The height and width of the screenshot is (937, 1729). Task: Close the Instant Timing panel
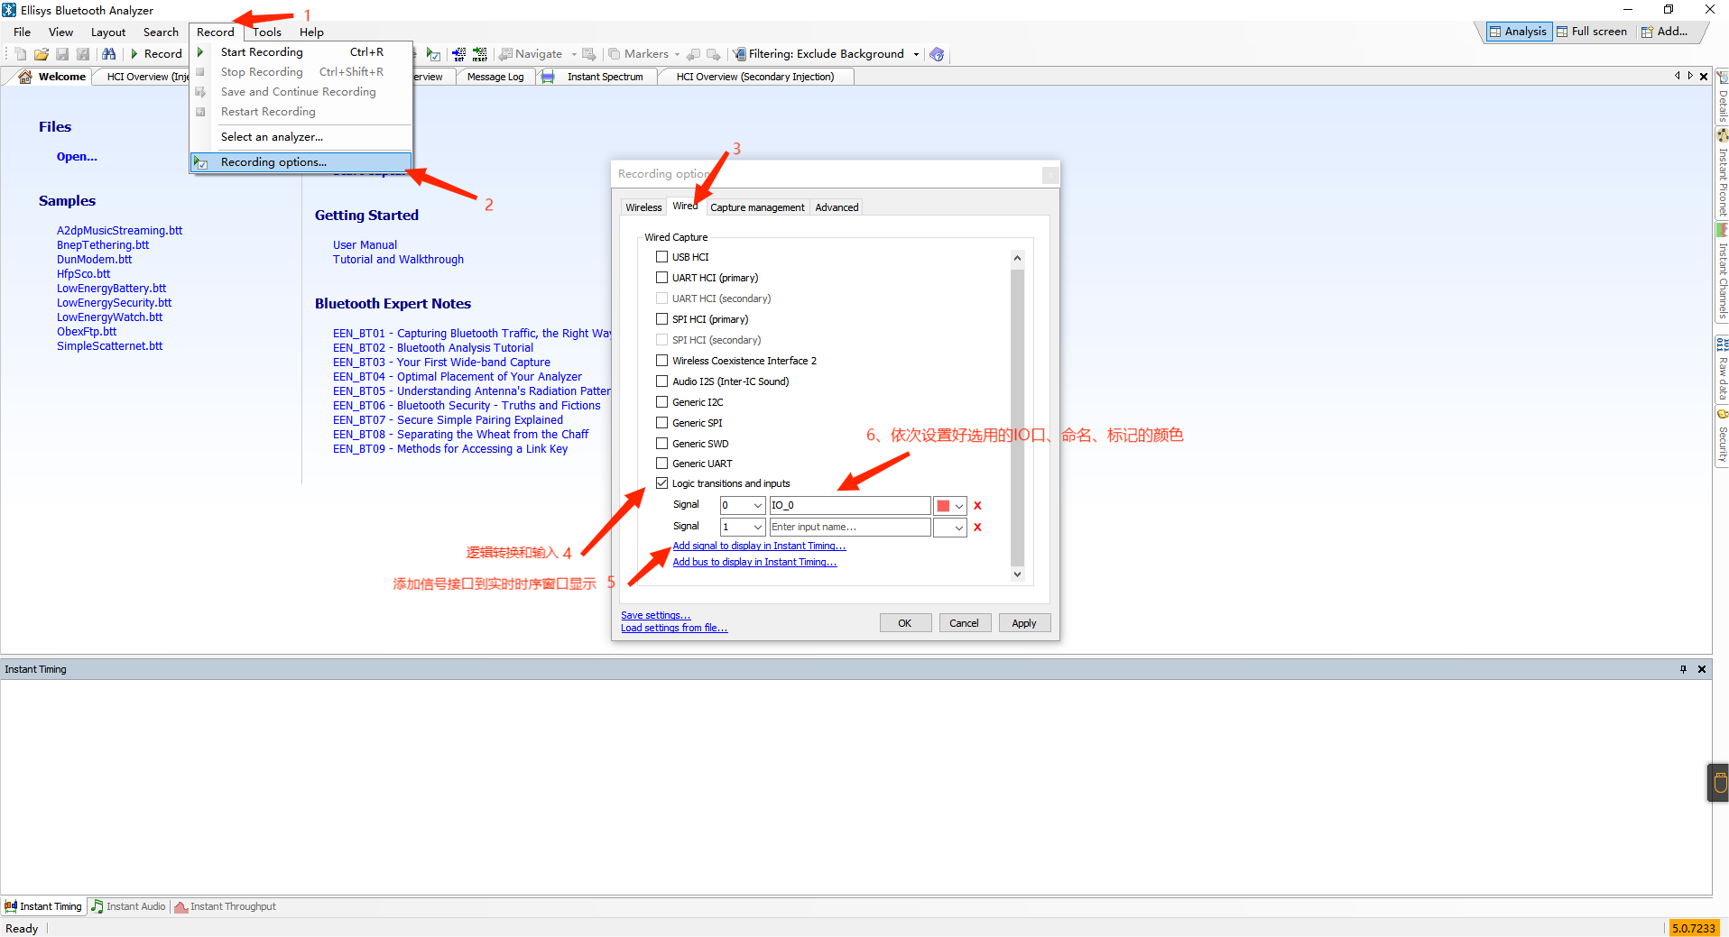tap(1702, 669)
